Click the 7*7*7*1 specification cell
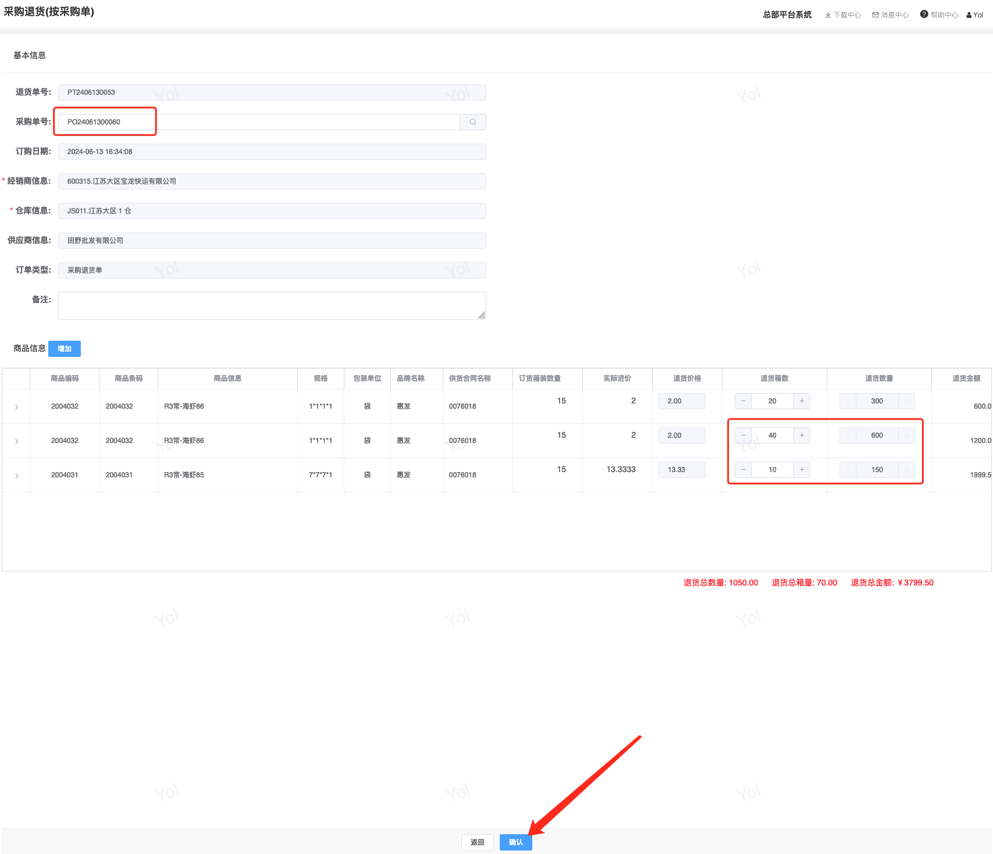The height and width of the screenshot is (854, 993). [x=321, y=475]
